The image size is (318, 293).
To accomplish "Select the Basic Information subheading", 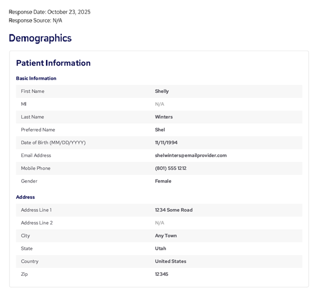I will pos(36,78).
